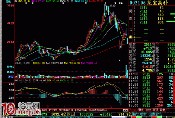The image size is (175, 118).
Task: Select the 走势 tab
Action: tap(148, 110)
